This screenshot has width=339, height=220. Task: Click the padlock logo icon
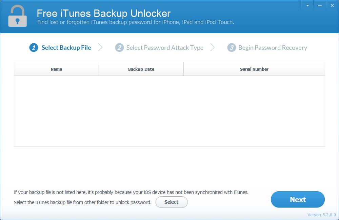tap(17, 16)
